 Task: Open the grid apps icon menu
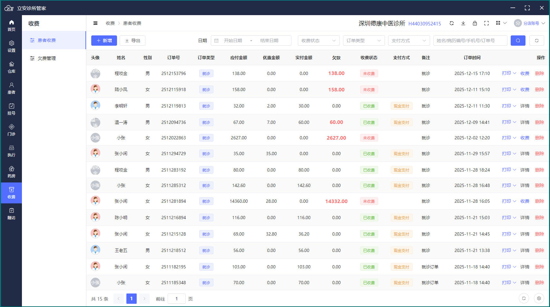point(501,23)
